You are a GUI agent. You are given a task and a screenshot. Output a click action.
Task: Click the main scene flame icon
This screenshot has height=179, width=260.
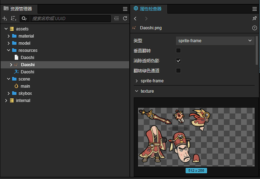point(16,86)
